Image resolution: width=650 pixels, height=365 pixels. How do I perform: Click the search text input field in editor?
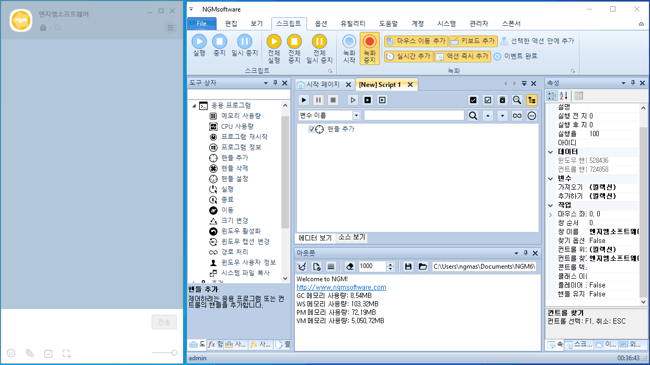414,116
